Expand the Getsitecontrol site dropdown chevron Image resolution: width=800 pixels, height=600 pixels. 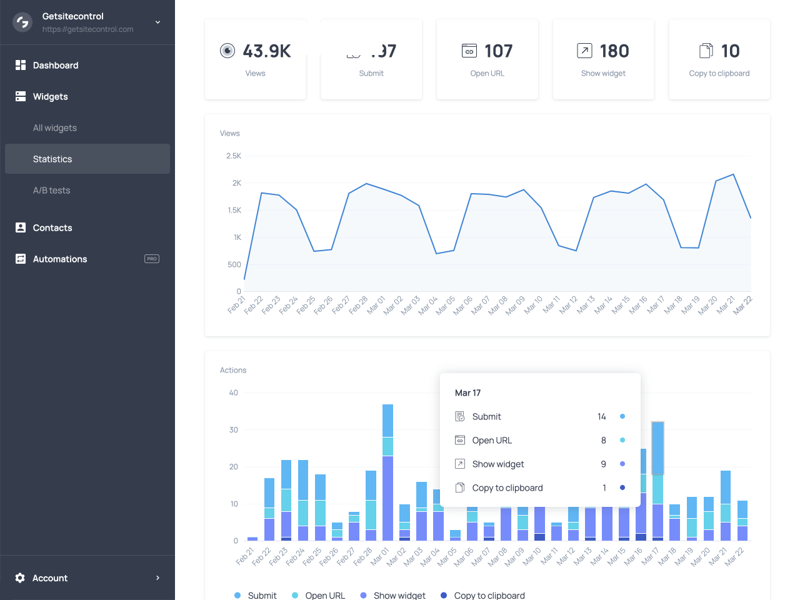[157, 22]
